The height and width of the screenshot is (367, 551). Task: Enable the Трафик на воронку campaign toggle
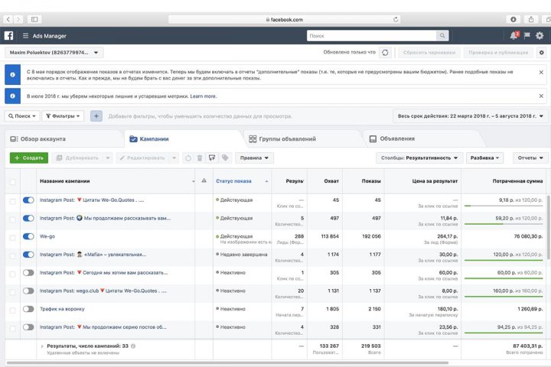click(28, 309)
